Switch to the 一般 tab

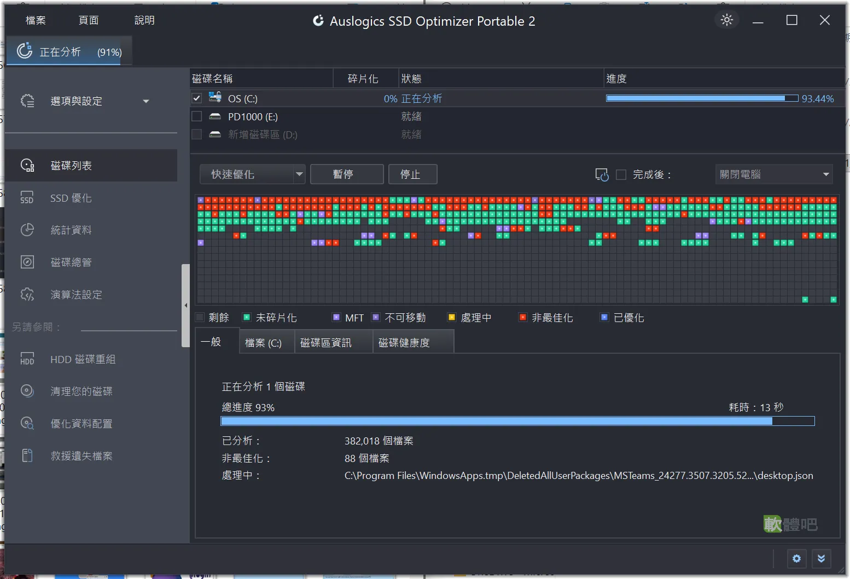217,341
